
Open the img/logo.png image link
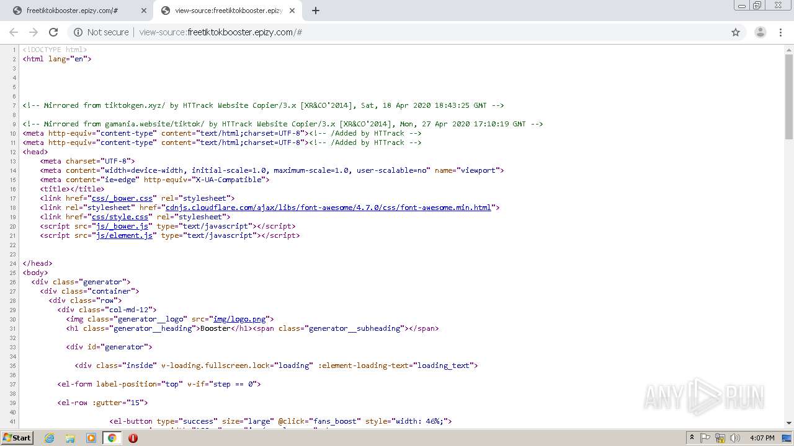pyautogui.click(x=239, y=319)
